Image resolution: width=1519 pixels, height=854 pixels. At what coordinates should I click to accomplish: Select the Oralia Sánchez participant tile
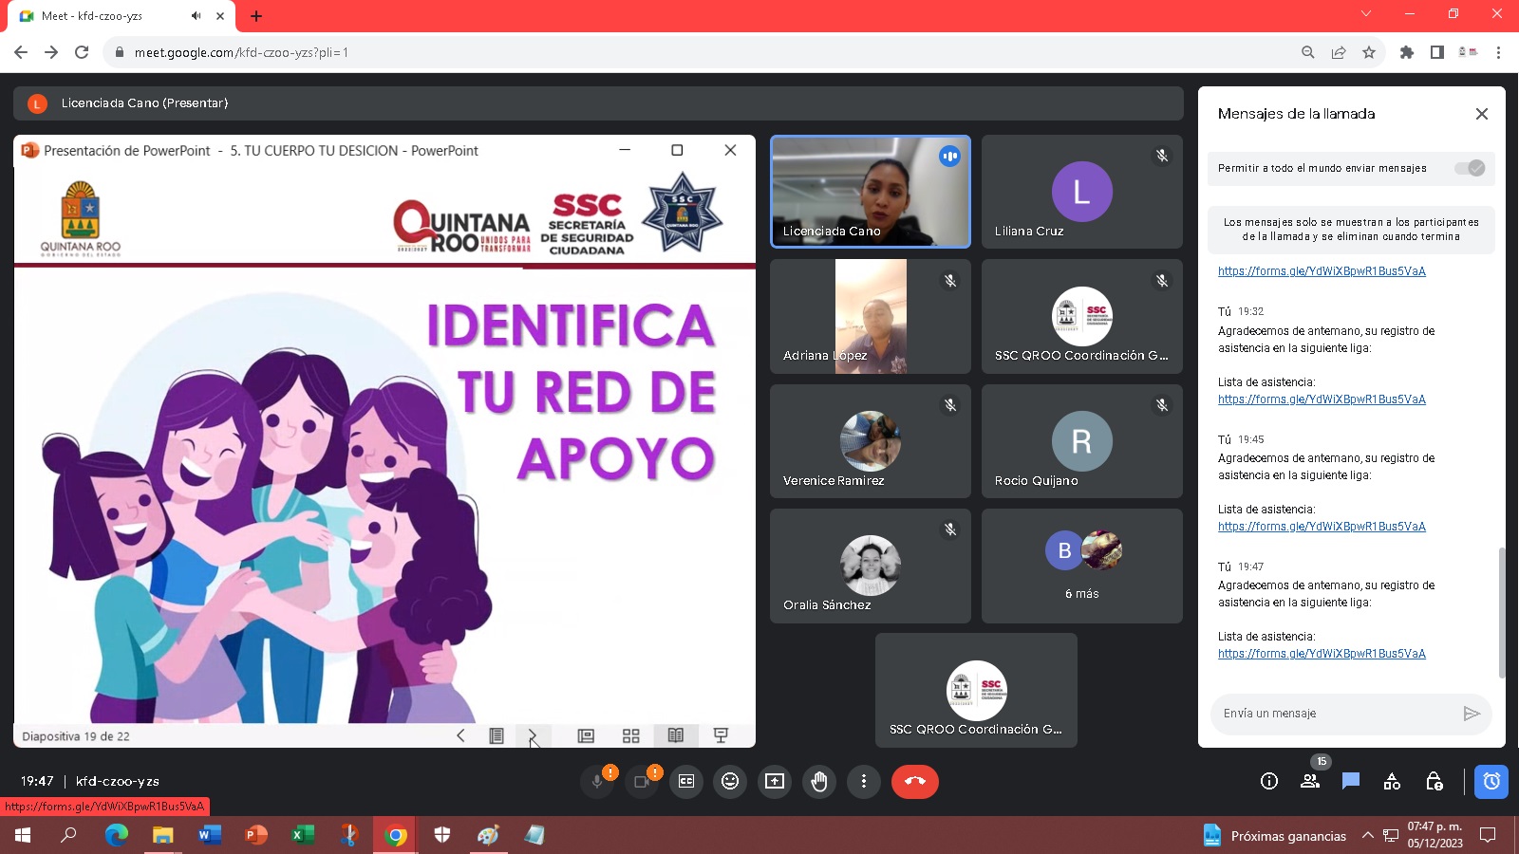click(x=871, y=566)
